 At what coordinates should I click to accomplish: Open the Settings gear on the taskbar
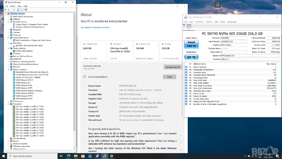(112, 156)
